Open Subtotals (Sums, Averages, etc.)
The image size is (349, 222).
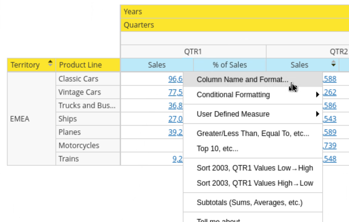[250, 203]
